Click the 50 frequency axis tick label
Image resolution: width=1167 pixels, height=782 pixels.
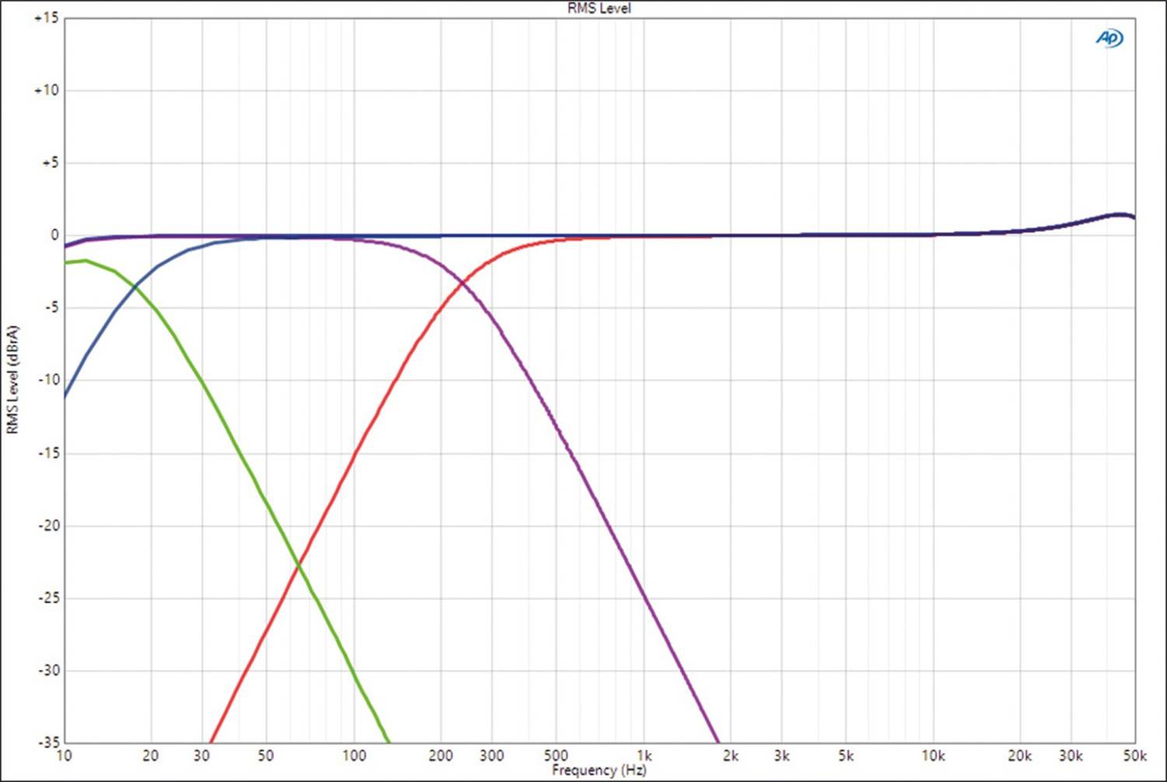click(x=266, y=756)
